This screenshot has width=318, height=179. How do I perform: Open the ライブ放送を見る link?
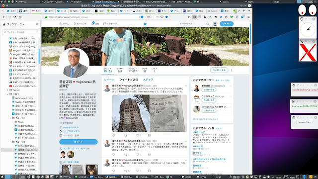coord(71,131)
